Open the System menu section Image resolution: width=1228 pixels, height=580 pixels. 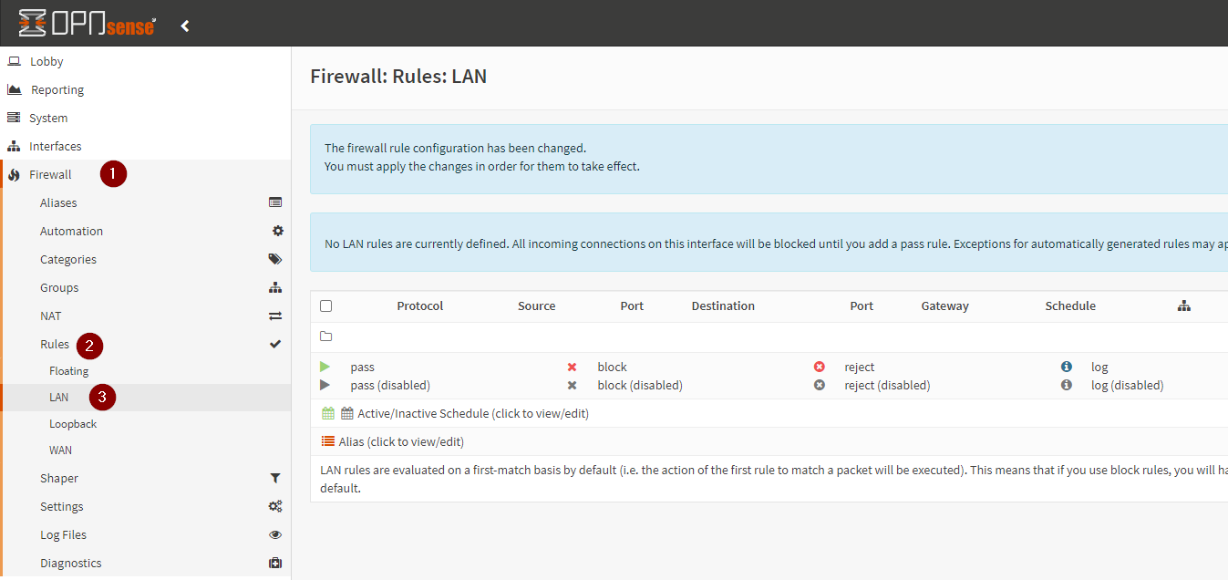click(47, 119)
